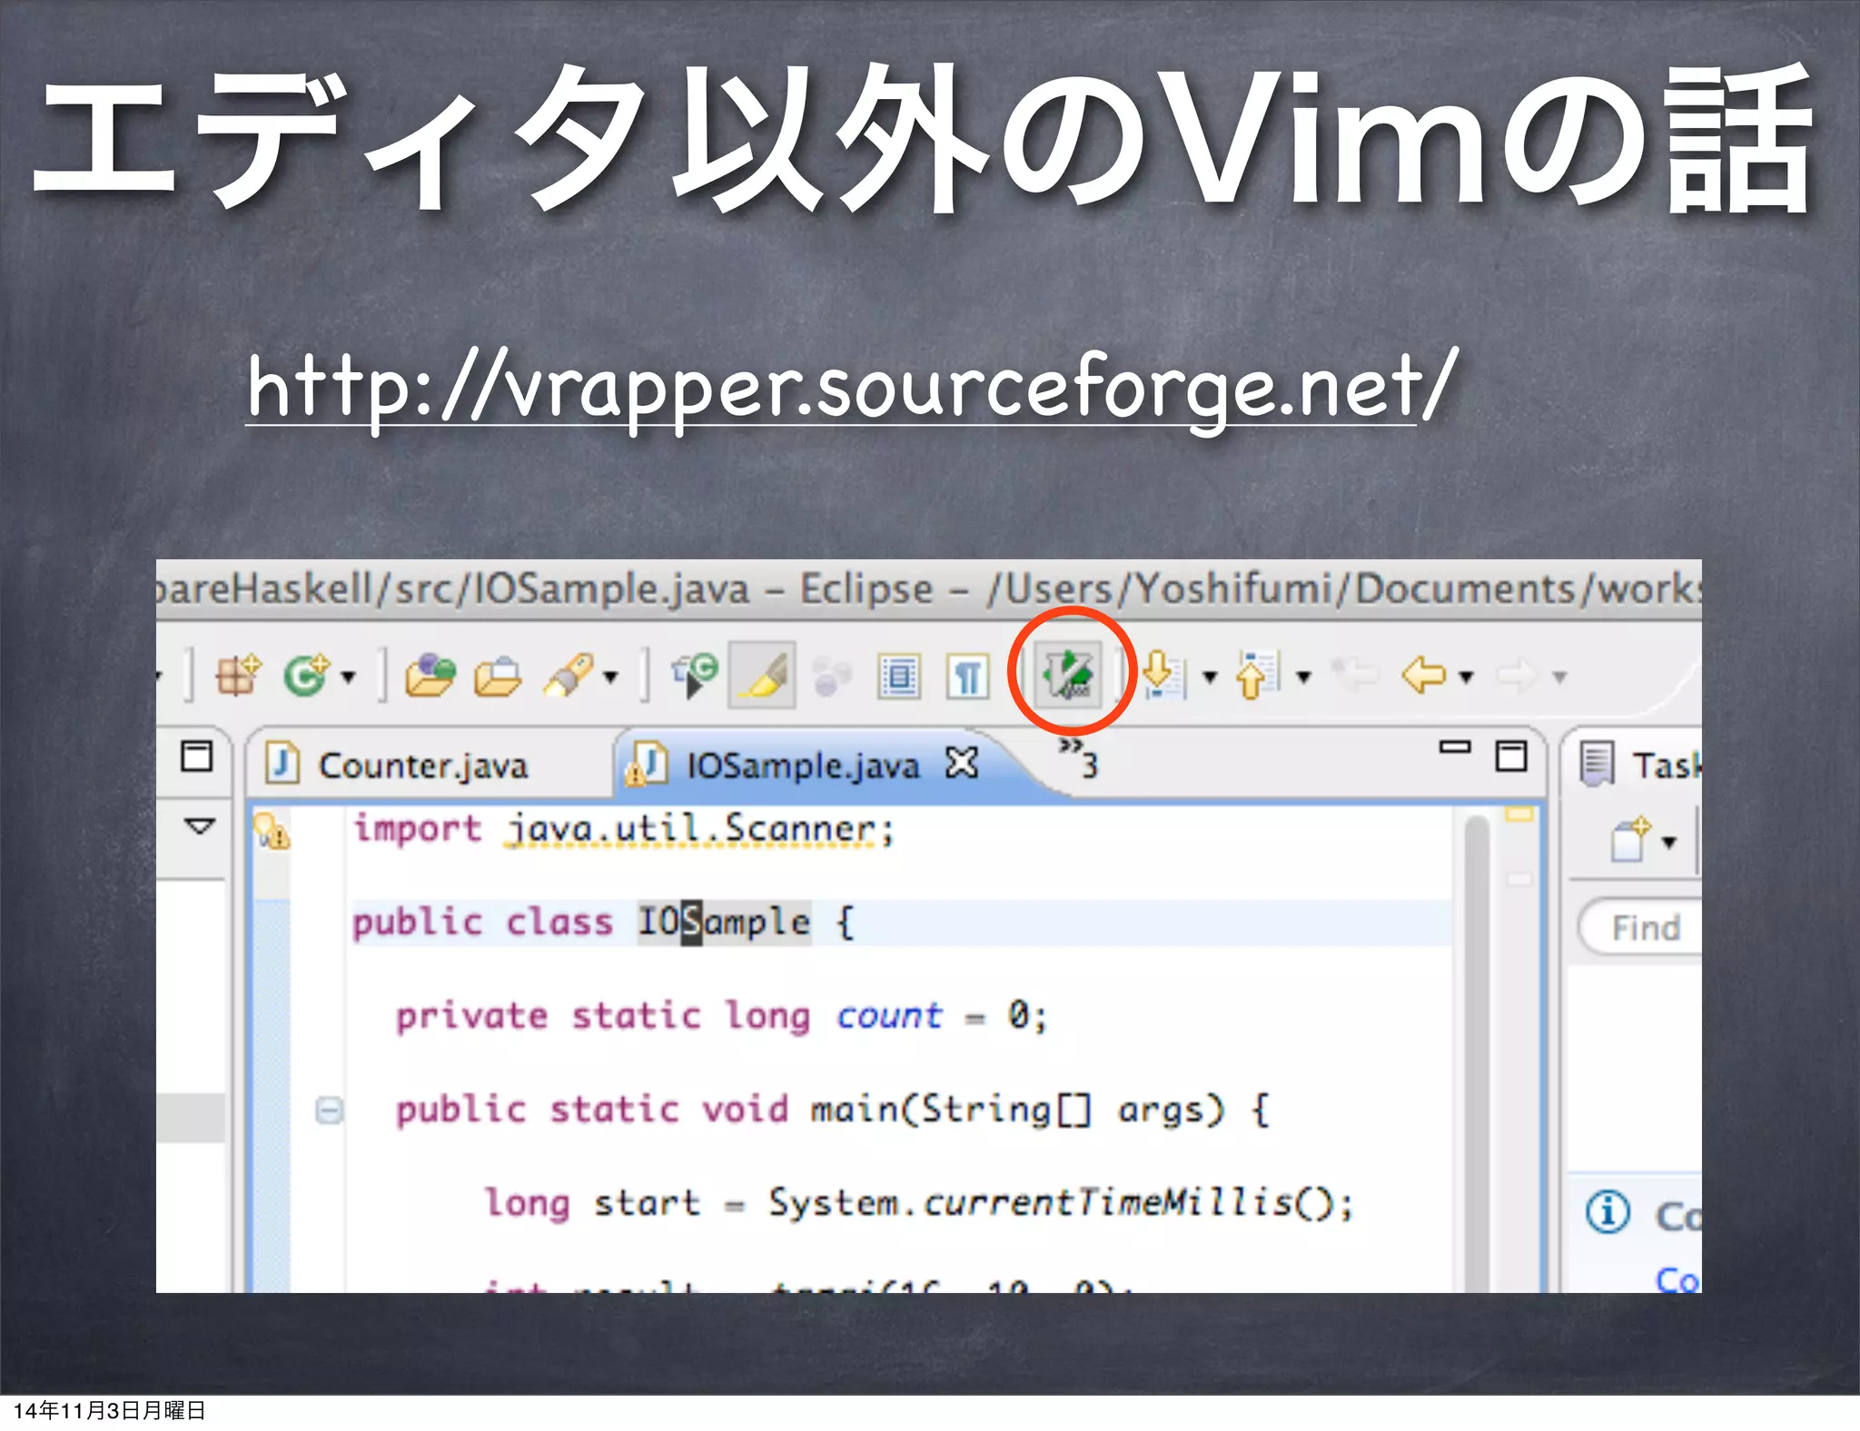
Task: Open the Next Annotation dropdown arrow
Action: 1210,676
